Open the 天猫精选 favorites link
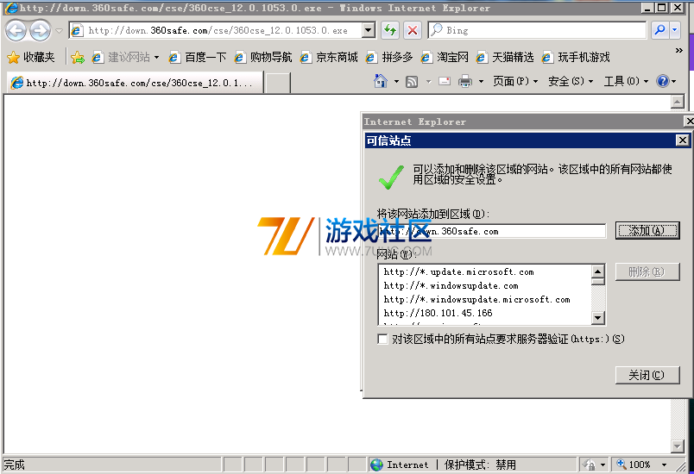The width and height of the screenshot is (694, 474). [x=505, y=57]
